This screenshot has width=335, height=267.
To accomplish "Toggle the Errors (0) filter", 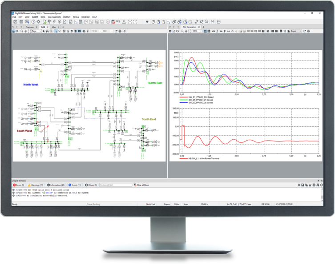I will point(19,185).
